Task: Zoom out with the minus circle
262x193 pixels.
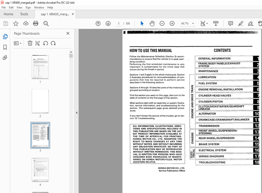Action: 162,24
